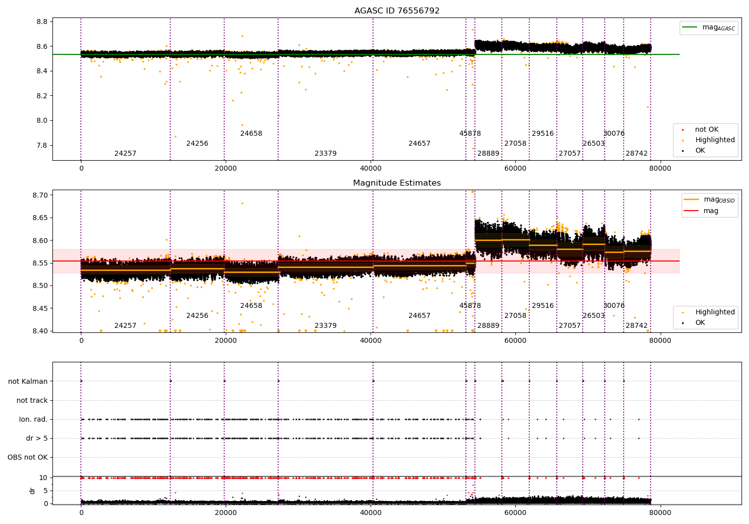Click OBSID label 24256 in the AGASC plot
This screenshot has width=749, height=524.
pyautogui.click(x=197, y=144)
